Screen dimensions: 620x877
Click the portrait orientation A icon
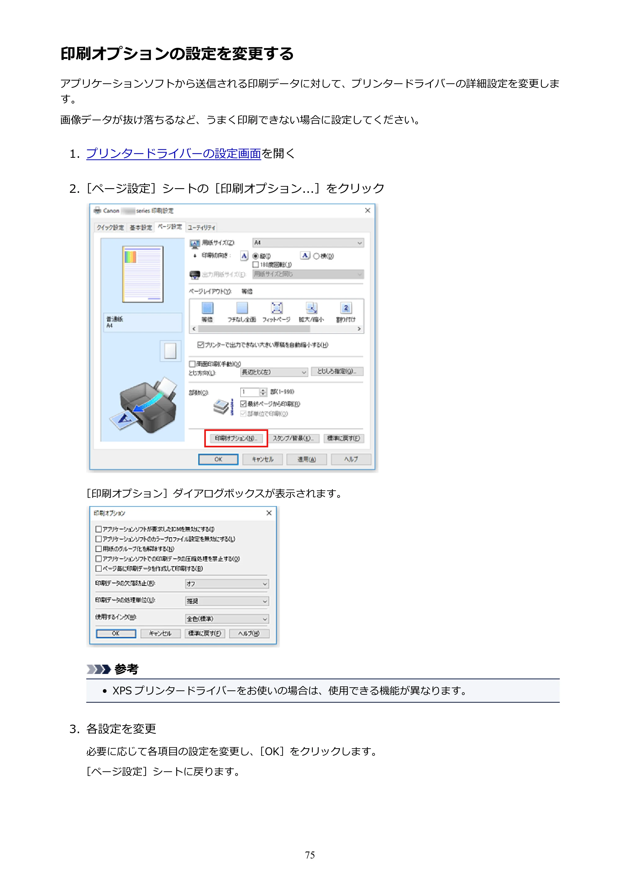click(x=244, y=255)
